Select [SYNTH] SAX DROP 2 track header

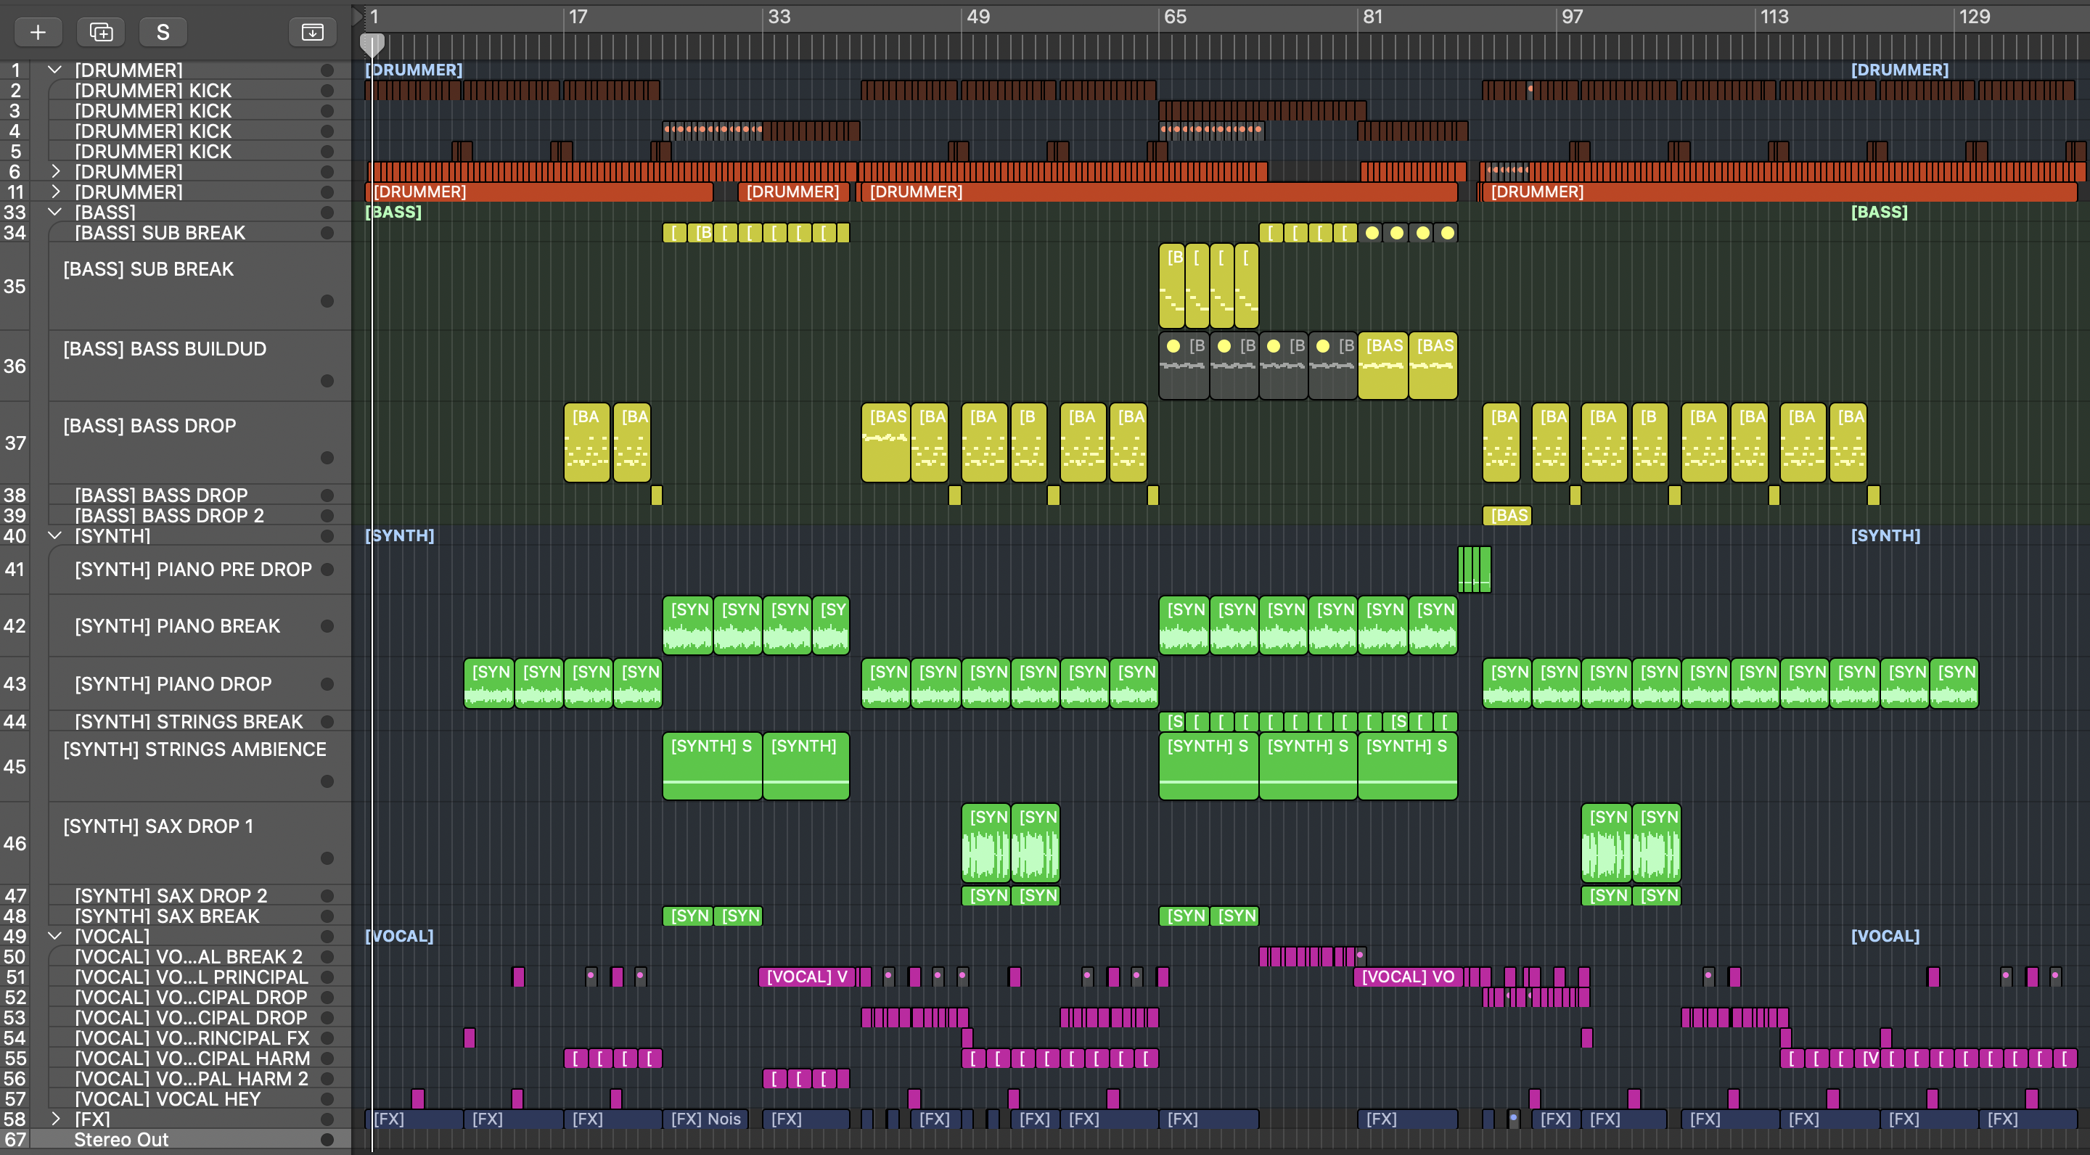pyautogui.click(x=175, y=895)
